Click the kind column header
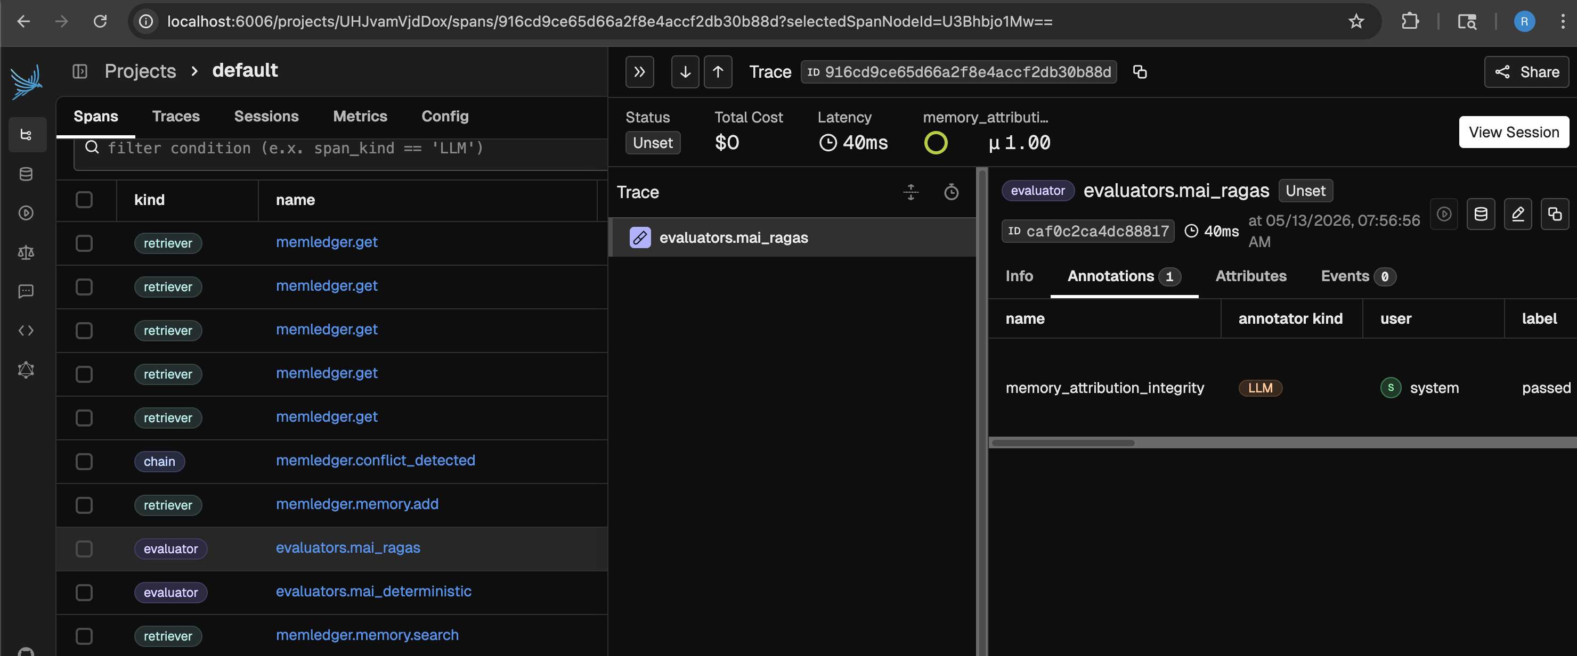Screen dimensions: 1577x656 [x=149, y=200]
